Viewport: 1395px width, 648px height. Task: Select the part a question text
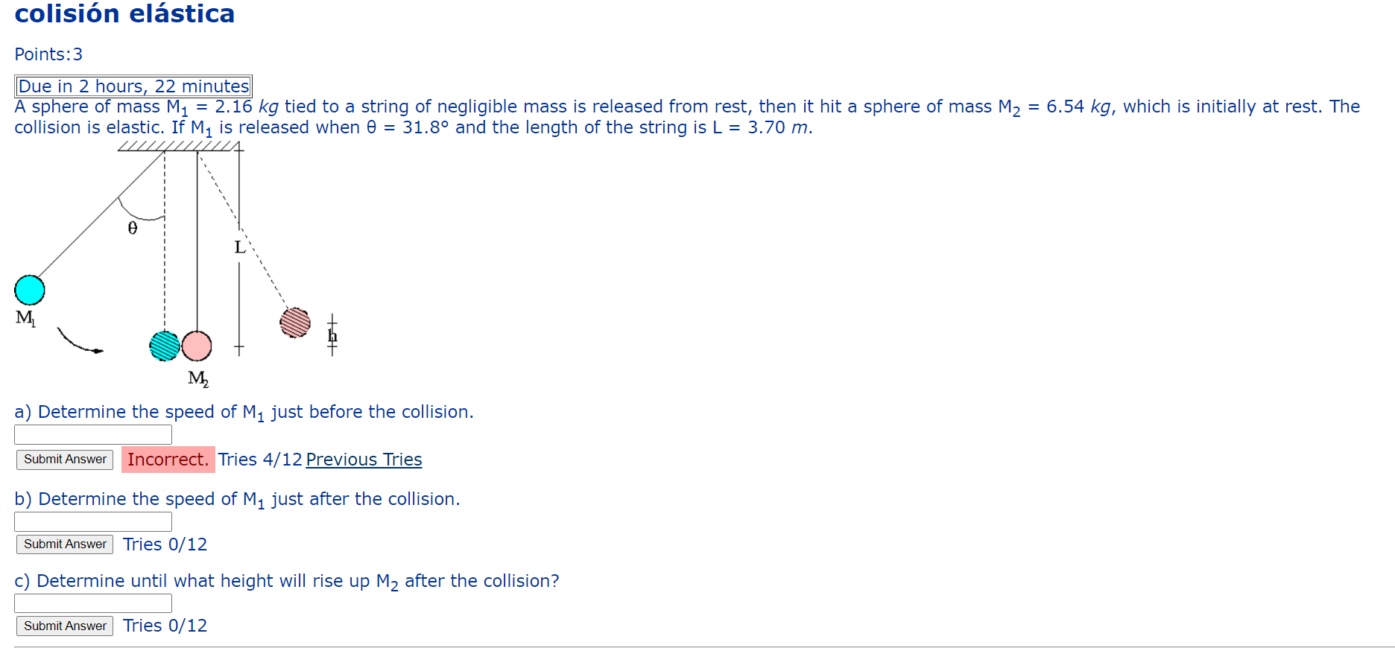[x=243, y=412]
